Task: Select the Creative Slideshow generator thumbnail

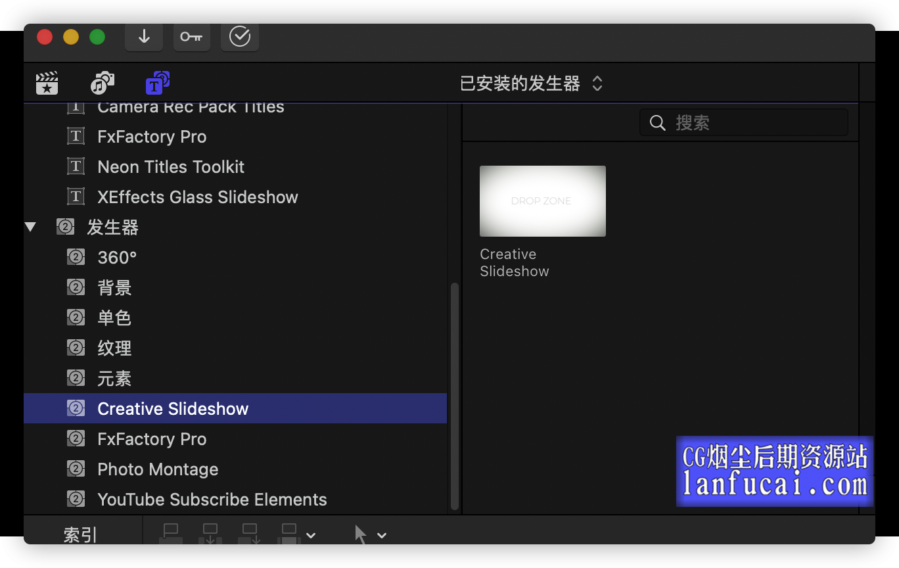Action: [x=543, y=201]
